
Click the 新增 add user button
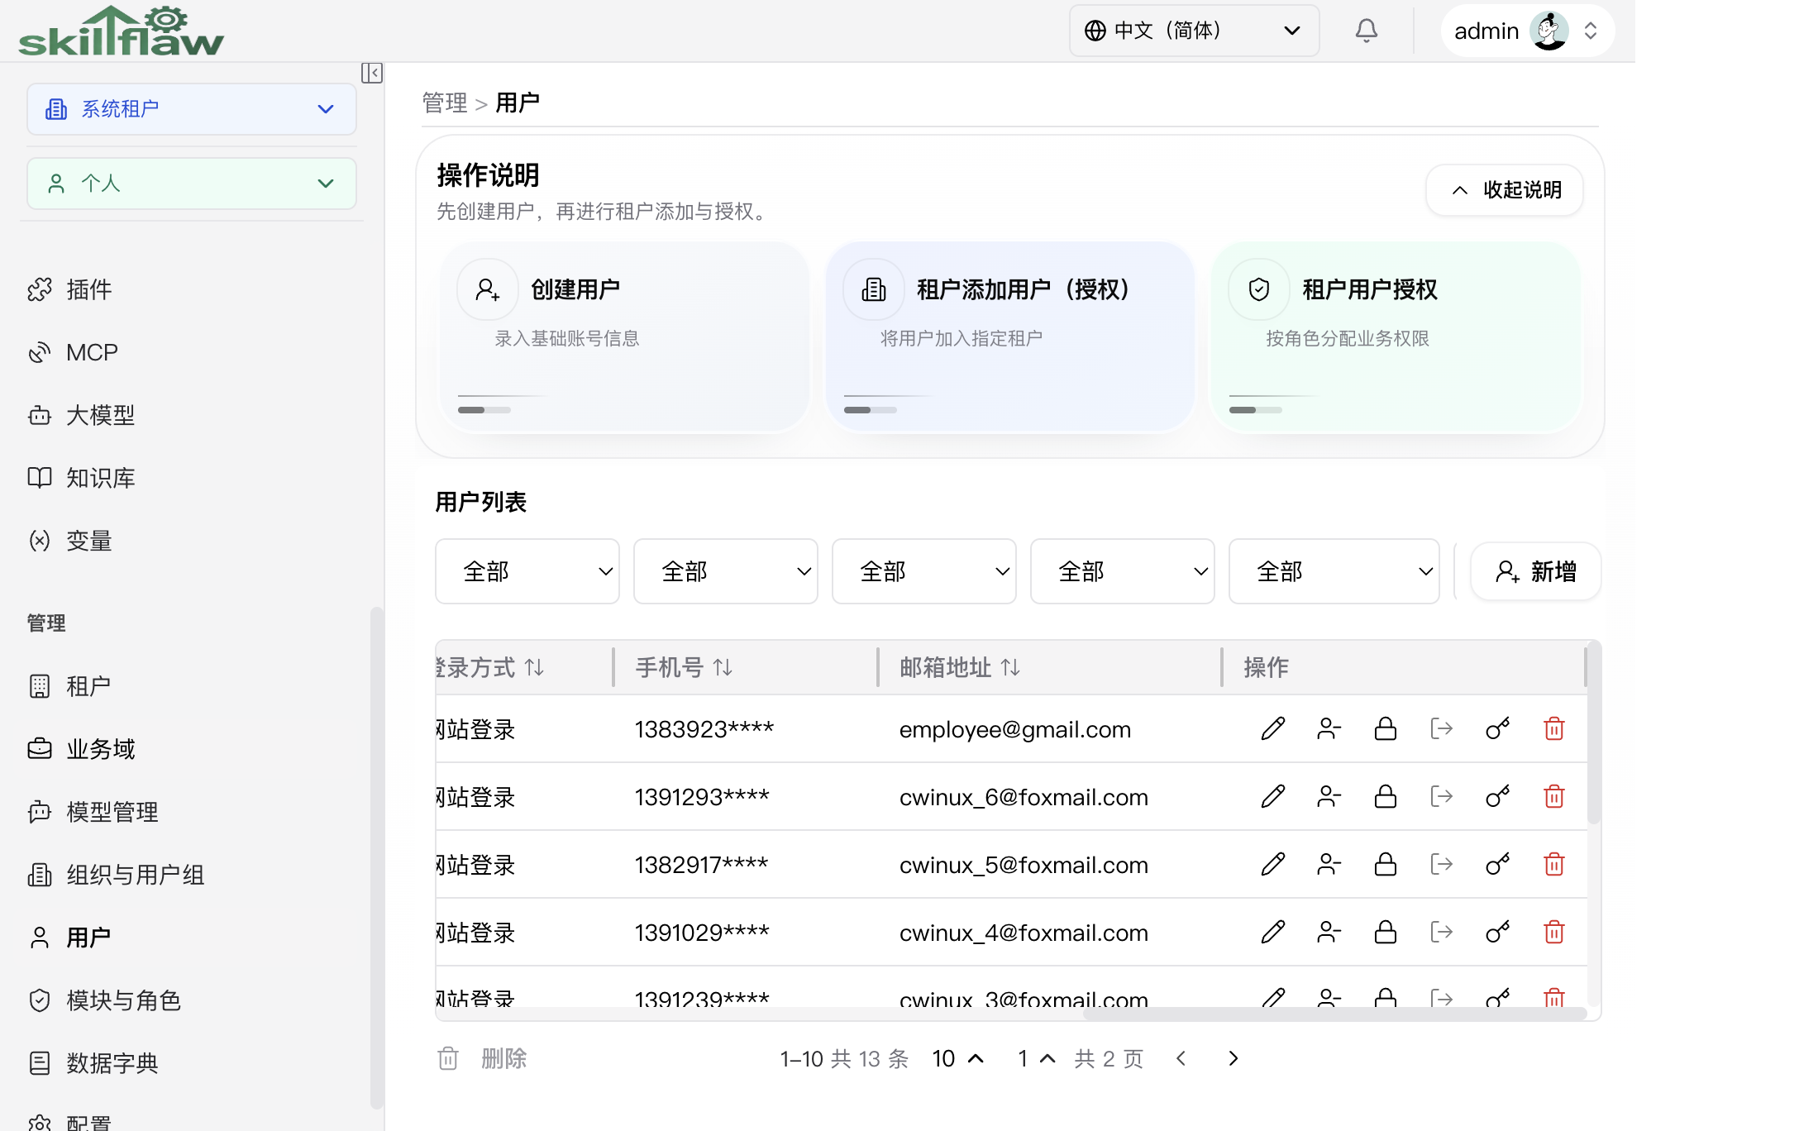(1536, 571)
